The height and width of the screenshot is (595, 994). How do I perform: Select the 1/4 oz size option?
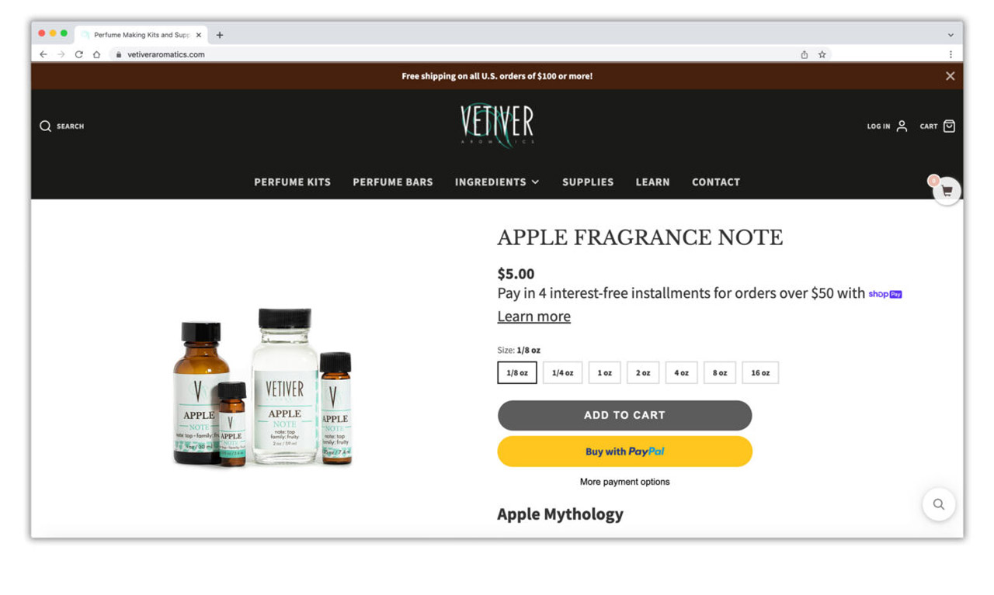tap(562, 372)
